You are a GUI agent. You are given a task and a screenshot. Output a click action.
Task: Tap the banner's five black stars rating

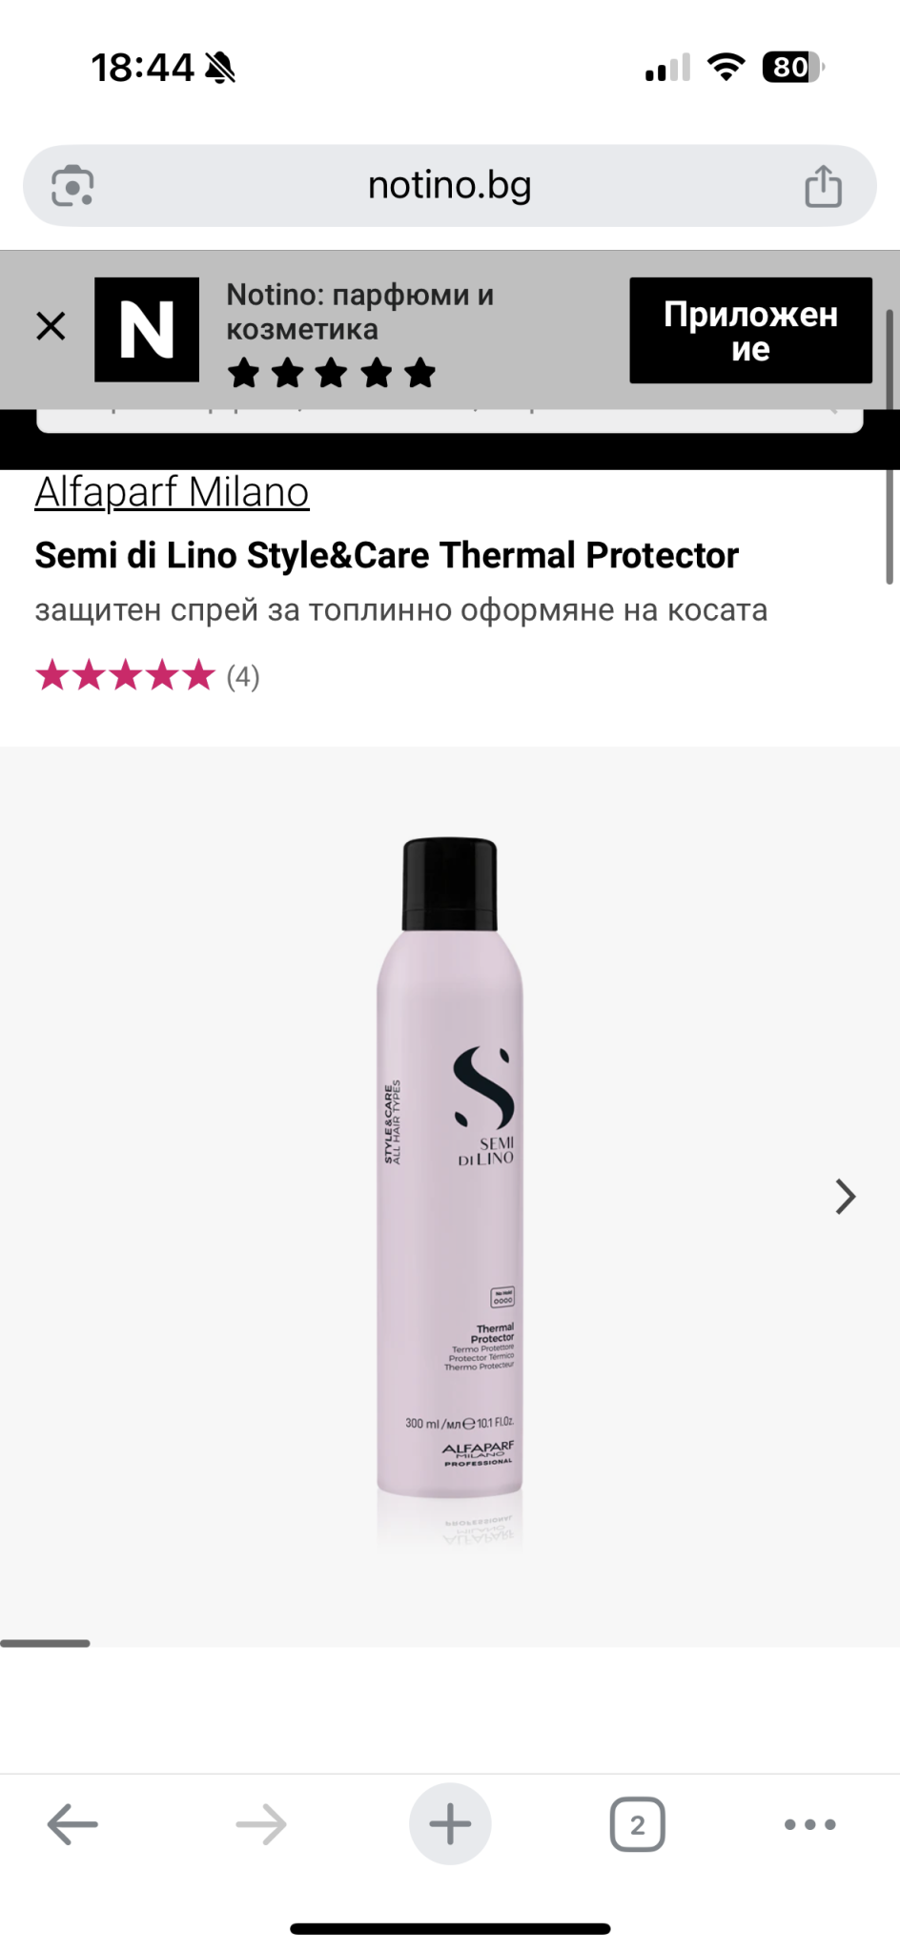(331, 373)
